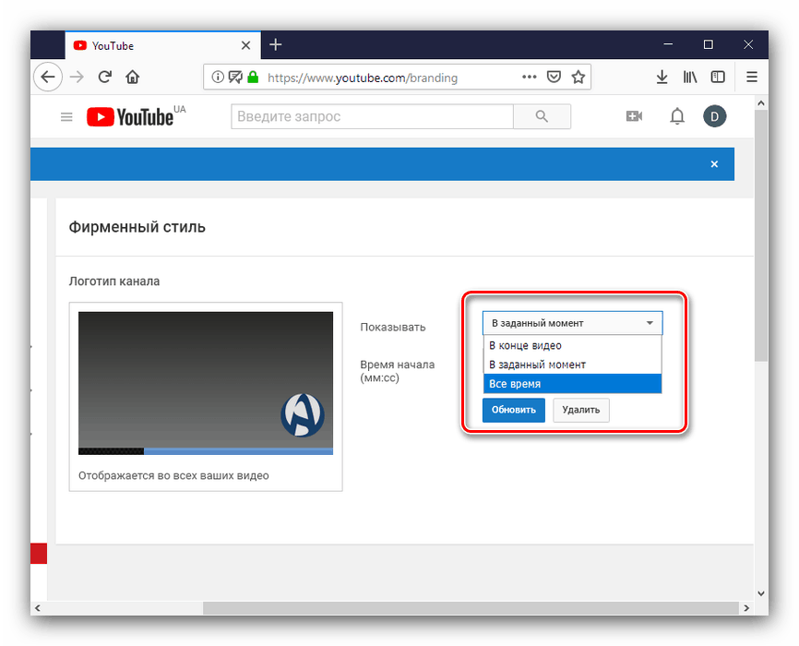Image resolution: width=799 pixels, height=646 pixels.
Task: Click the horizontal scrollbar thumb
Action: [471, 608]
